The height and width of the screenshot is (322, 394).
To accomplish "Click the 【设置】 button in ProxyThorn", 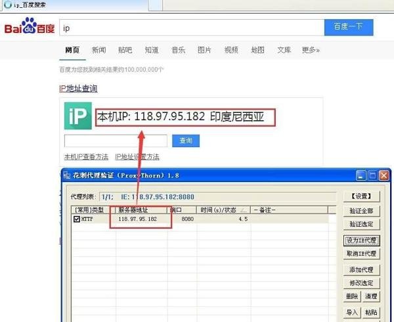I will (x=362, y=196).
